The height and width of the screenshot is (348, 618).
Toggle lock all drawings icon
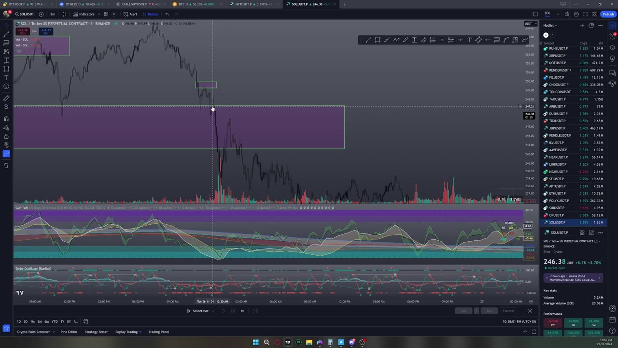click(6, 136)
